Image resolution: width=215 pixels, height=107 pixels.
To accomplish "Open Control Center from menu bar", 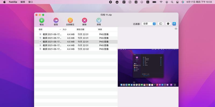I will [x=178, y=2].
